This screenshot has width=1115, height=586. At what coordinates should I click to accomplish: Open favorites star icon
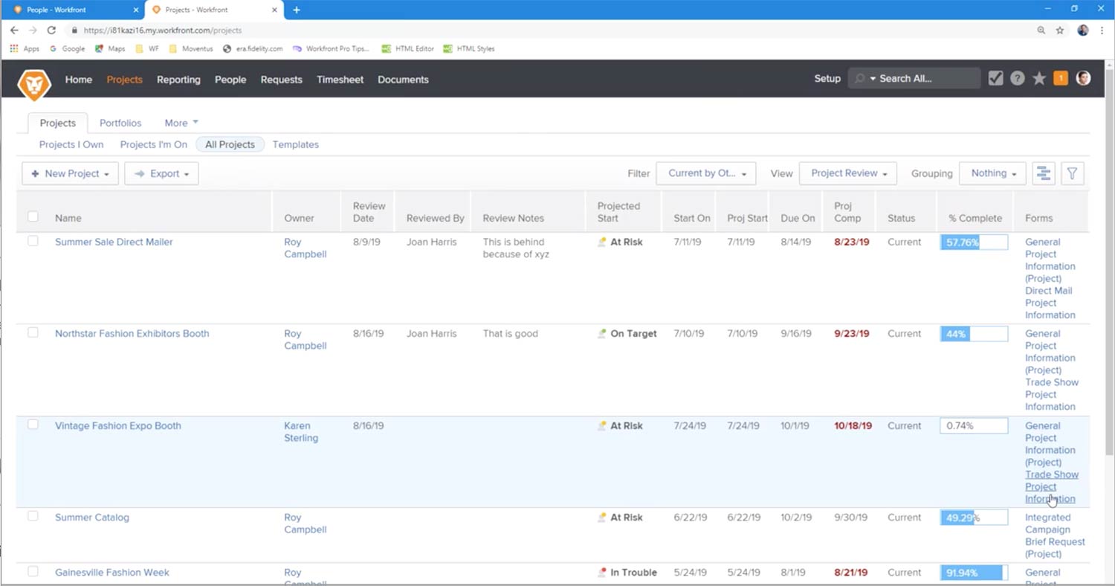point(1039,78)
